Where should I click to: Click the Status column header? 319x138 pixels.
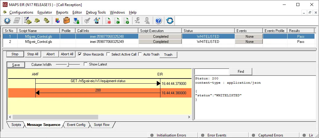208,31
